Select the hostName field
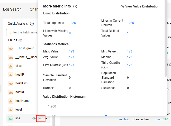171x126 pixels. (x=22, y=101)
